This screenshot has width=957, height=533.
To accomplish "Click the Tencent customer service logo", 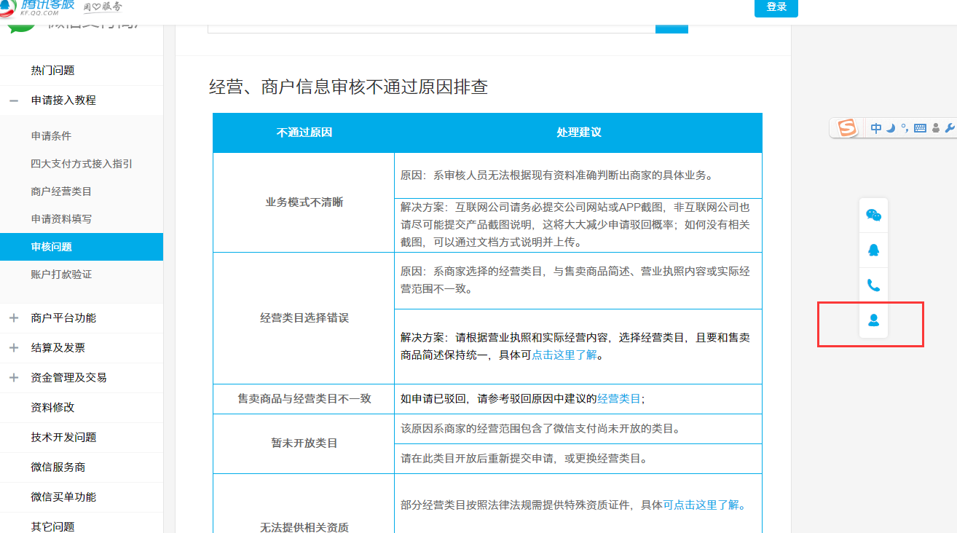I will 36,7.
